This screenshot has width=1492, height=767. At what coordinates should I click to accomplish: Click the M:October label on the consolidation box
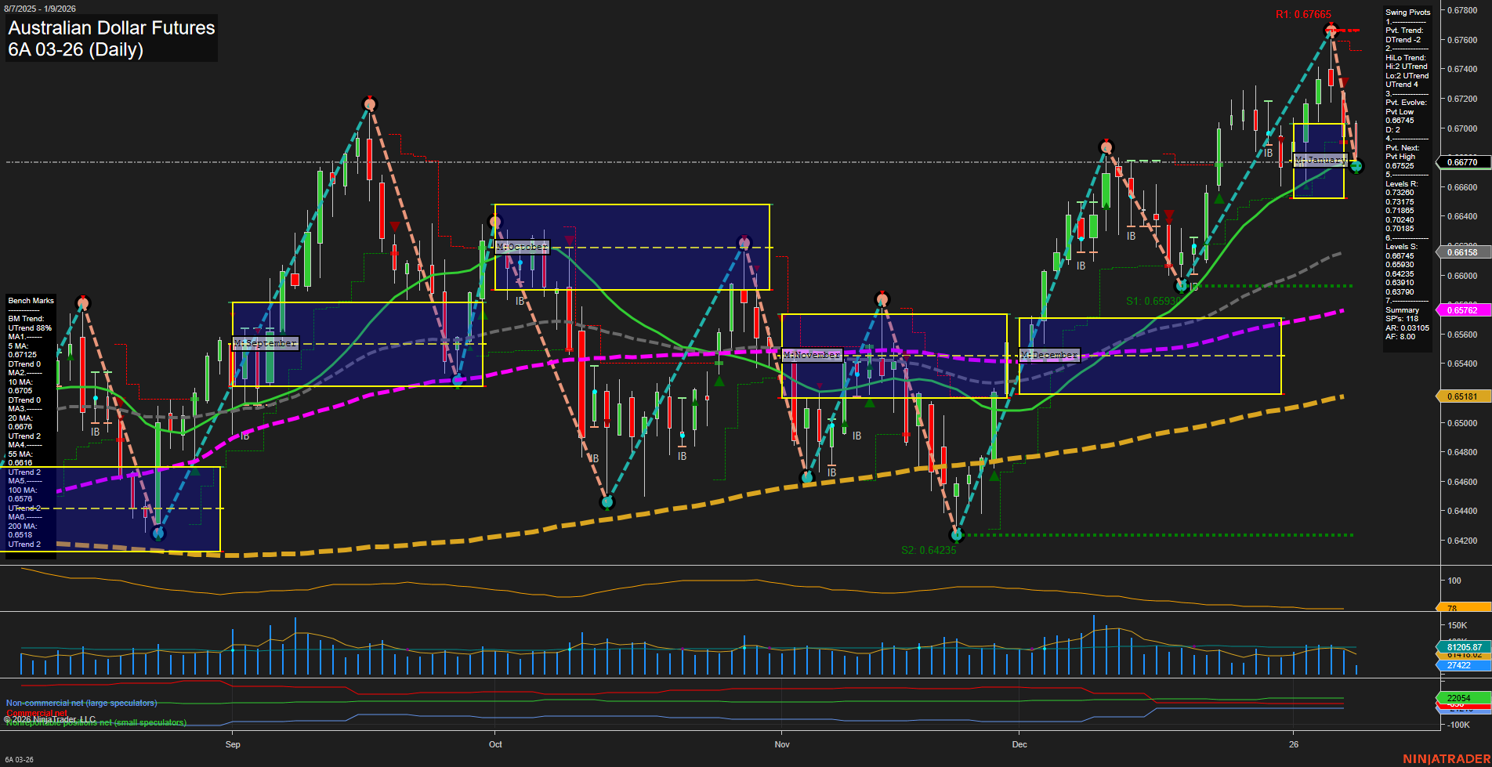(523, 247)
